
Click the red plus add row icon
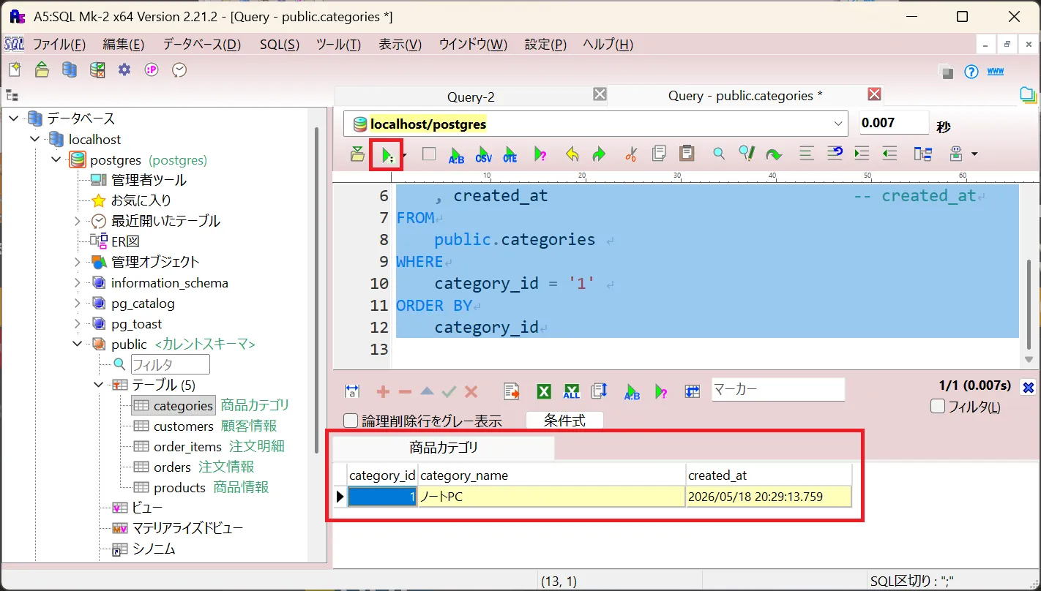click(x=383, y=391)
